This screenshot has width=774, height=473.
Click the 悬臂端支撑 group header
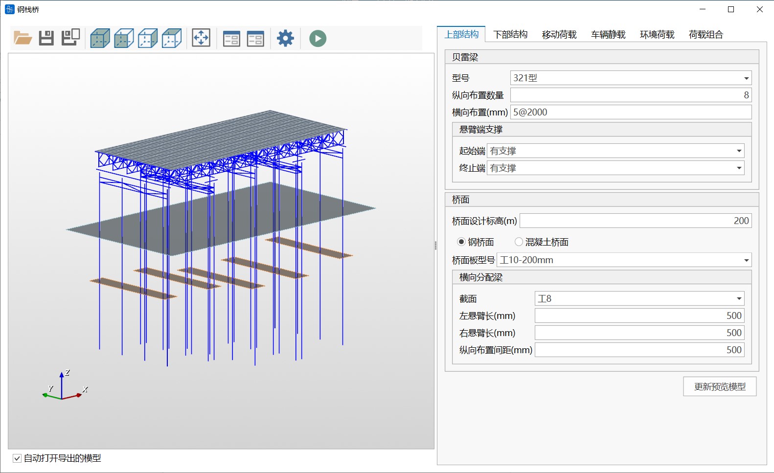[x=602, y=129]
